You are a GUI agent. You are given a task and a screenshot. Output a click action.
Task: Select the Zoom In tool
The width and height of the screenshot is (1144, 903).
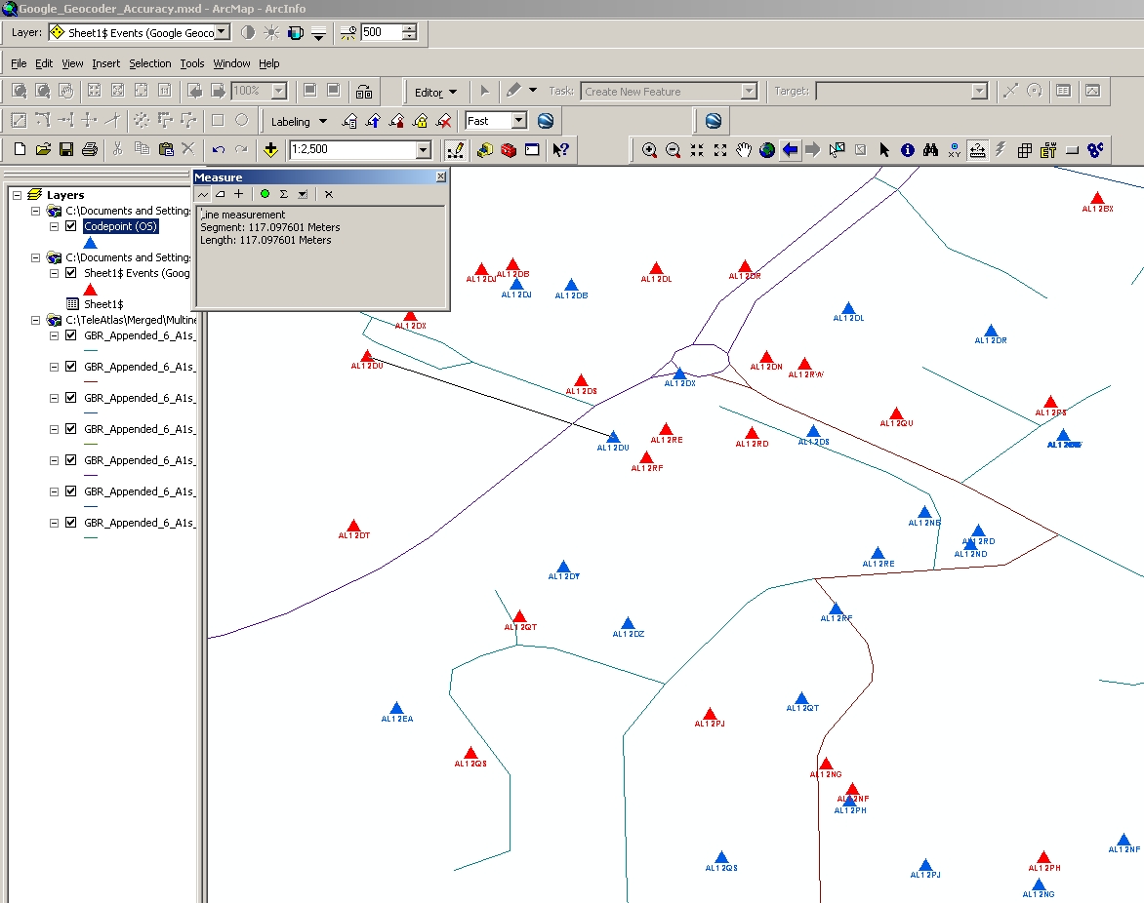tap(648, 150)
